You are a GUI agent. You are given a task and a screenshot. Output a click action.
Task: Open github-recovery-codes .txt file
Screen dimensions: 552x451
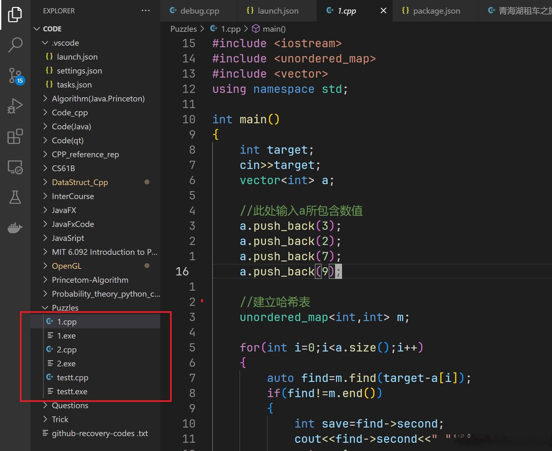click(95, 433)
